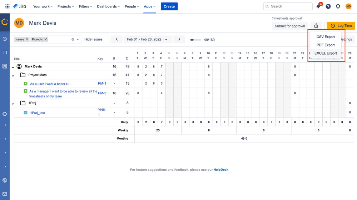Viewport: 357px width, 200px height.
Task: Expand the first collapsed sidebar chevron
Action: click(x=5, y=125)
